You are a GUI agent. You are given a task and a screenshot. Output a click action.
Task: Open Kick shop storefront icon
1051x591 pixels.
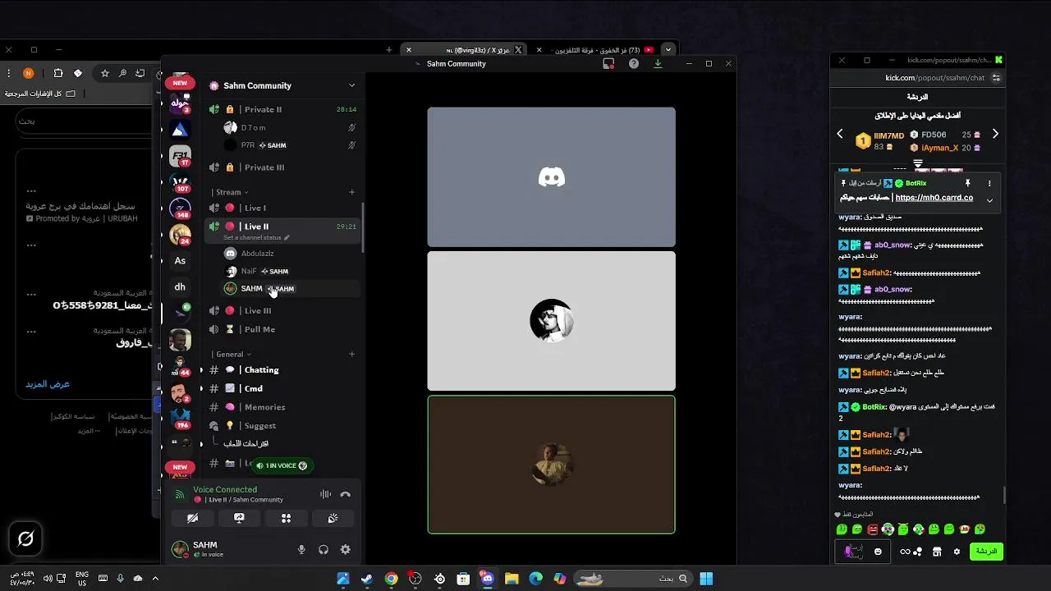(937, 552)
